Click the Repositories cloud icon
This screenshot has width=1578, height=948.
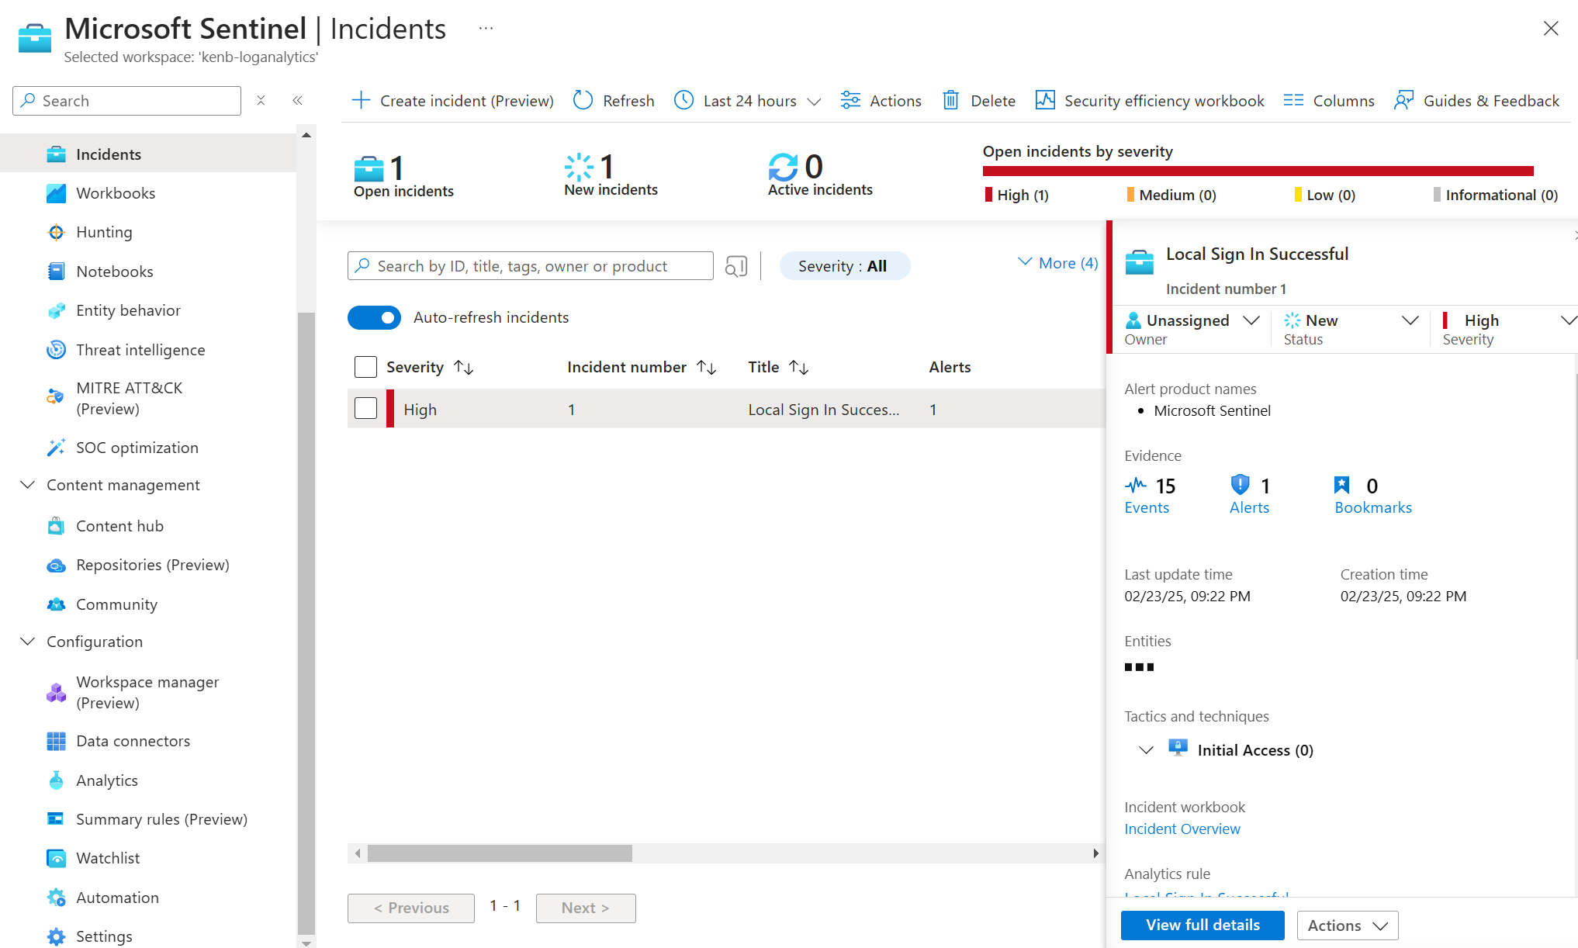tap(56, 565)
